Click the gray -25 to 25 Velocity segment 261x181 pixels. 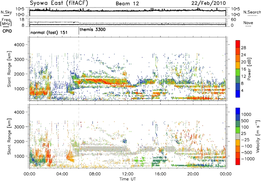(x=238, y=137)
